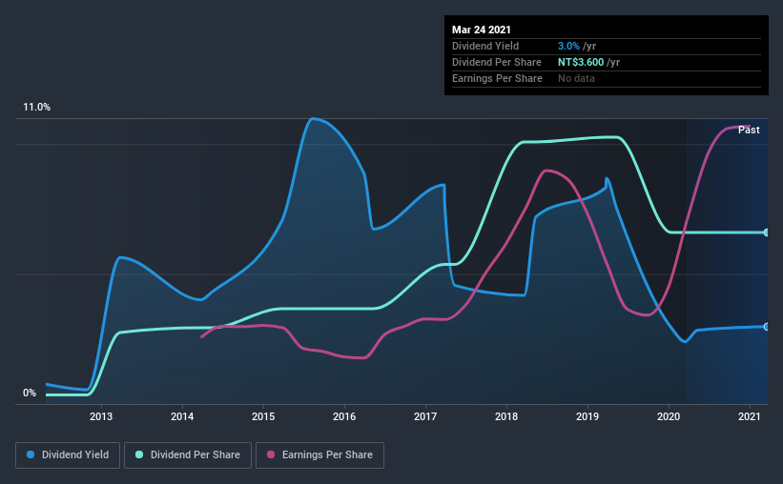Click the Mar 24 2021 tooltip date
The image size is (783, 484).
click(482, 30)
